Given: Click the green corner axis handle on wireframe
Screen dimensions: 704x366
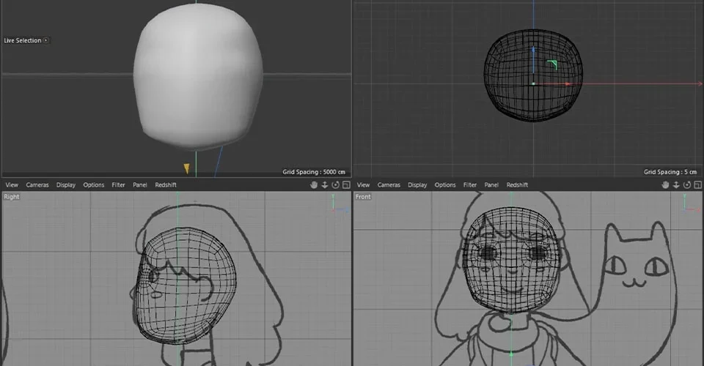Looking at the screenshot, I should [553, 65].
